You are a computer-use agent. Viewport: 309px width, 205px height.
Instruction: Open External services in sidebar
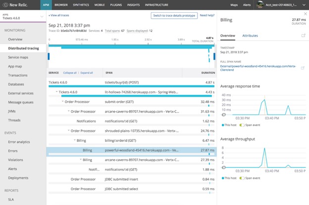(21, 93)
